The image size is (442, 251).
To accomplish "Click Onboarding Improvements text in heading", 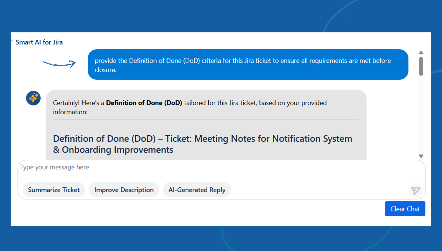I will click(x=118, y=150).
